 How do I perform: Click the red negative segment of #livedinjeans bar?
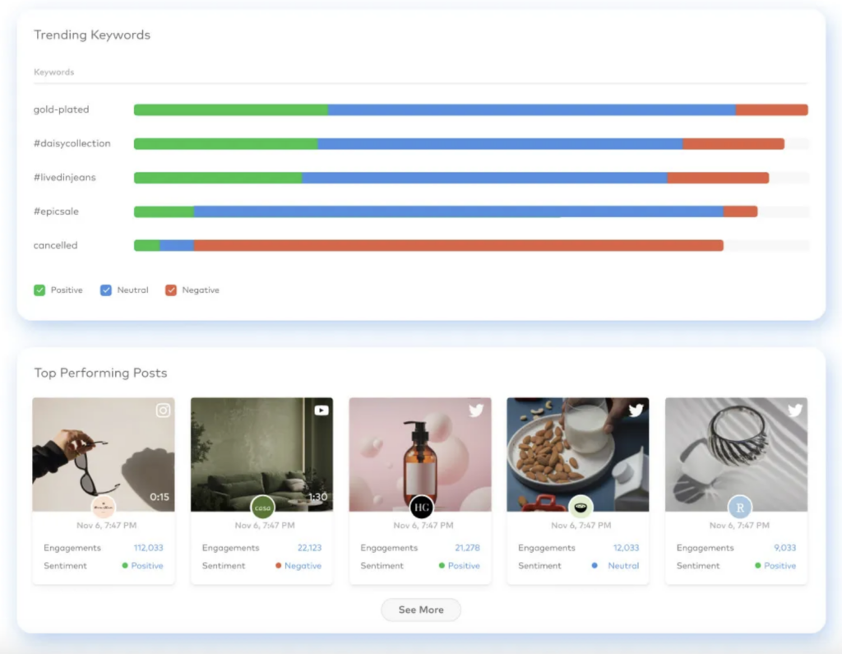coord(718,178)
